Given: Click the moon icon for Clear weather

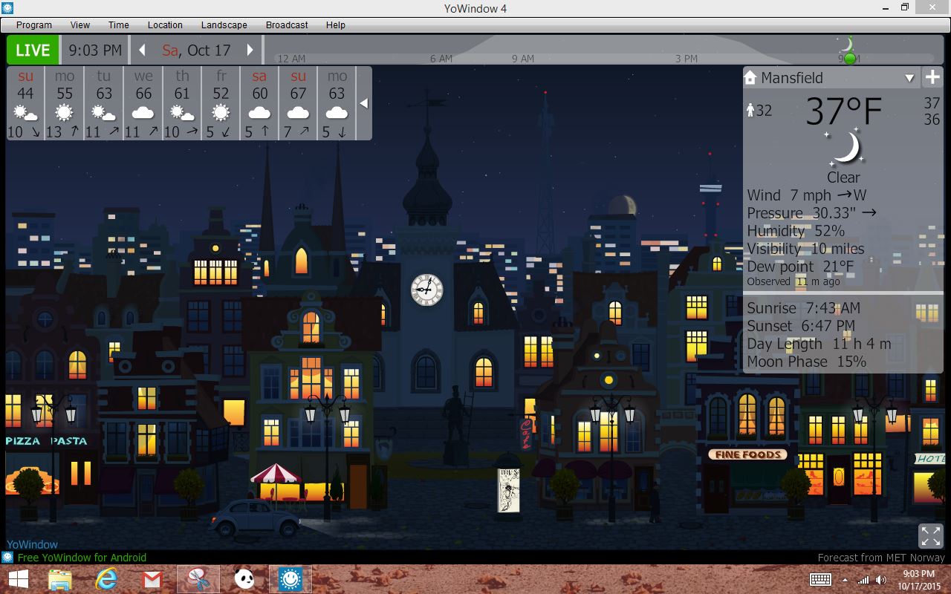Looking at the screenshot, I should click(x=845, y=148).
